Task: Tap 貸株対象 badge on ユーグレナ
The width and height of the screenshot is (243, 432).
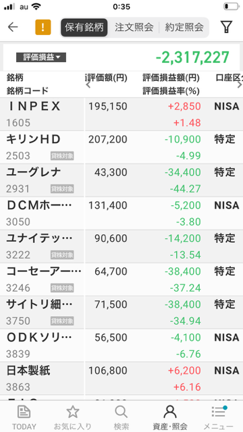Action: pyautogui.click(x=62, y=189)
